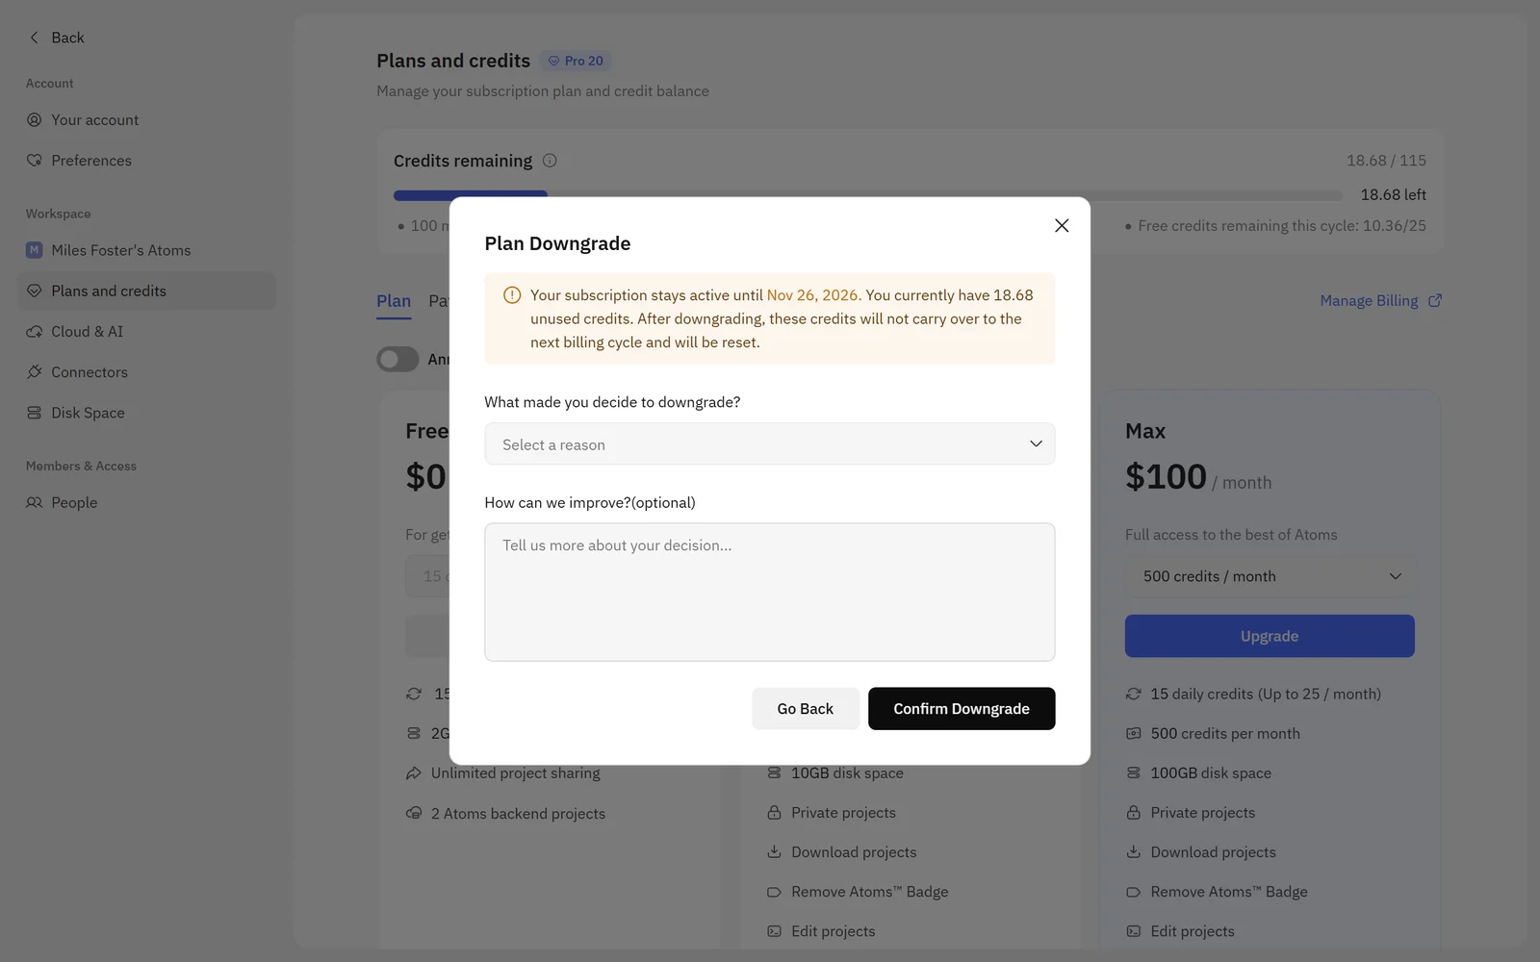Click the credits remaining progress bar
Screen dimensions: 1540x962
867,195
